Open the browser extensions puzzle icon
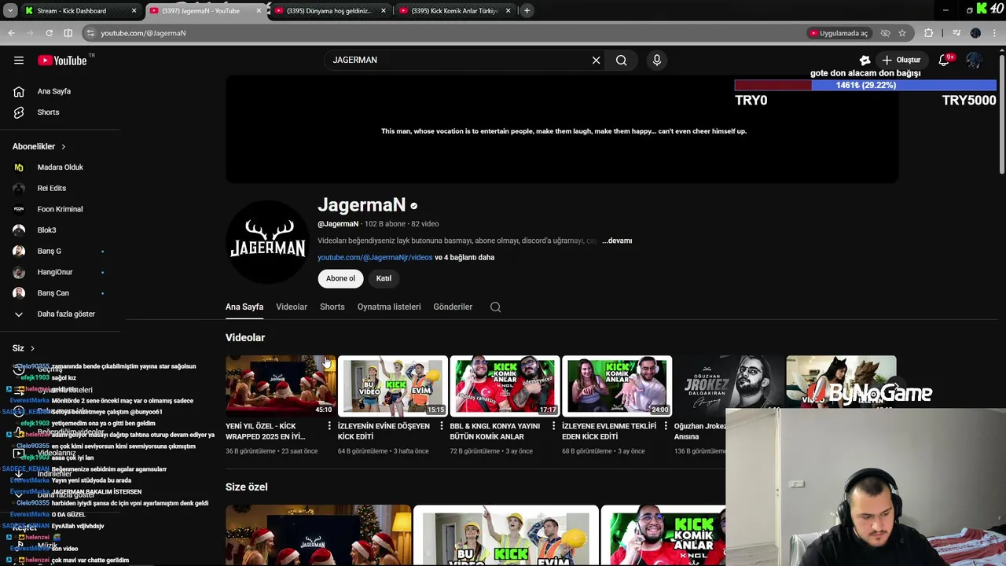1006x566 pixels. click(928, 33)
